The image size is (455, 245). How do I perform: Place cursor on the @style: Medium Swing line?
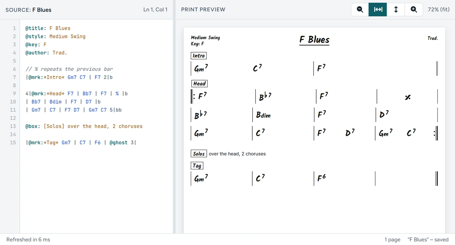pyautogui.click(x=55, y=36)
